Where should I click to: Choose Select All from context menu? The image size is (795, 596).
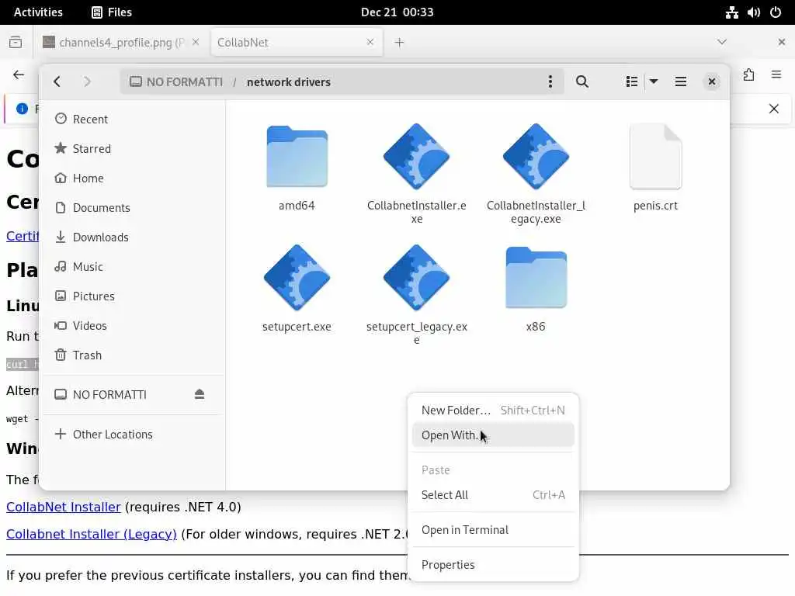493,494
